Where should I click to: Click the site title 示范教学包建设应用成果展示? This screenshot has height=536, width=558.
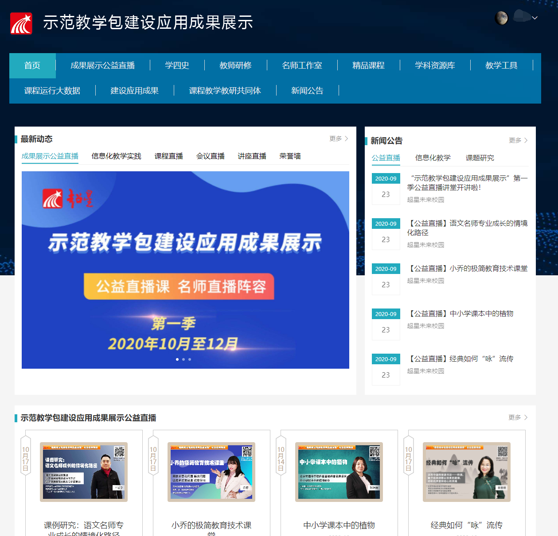point(148,23)
